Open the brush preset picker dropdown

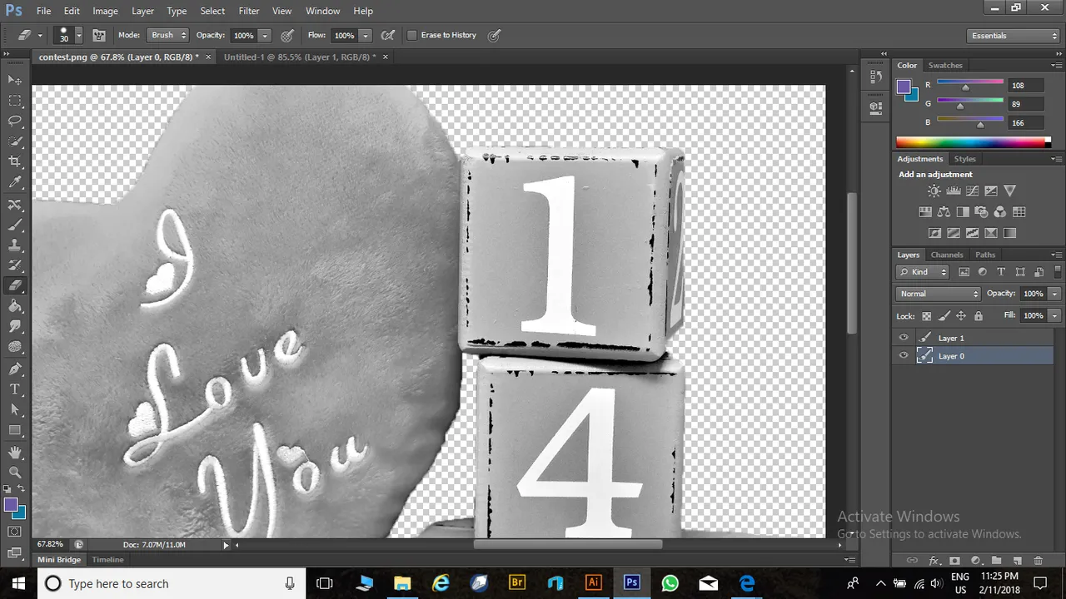[x=78, y=35]
